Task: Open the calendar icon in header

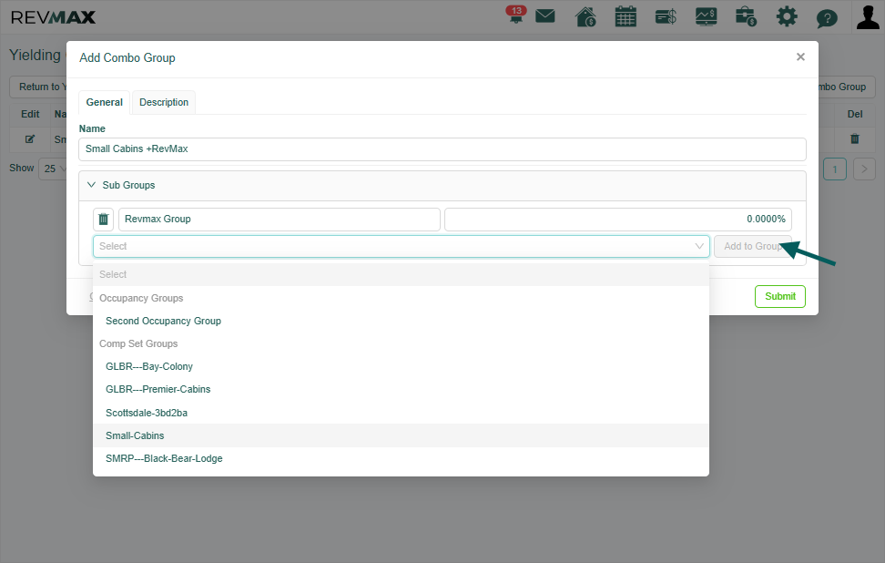Action: click(626, 16)
